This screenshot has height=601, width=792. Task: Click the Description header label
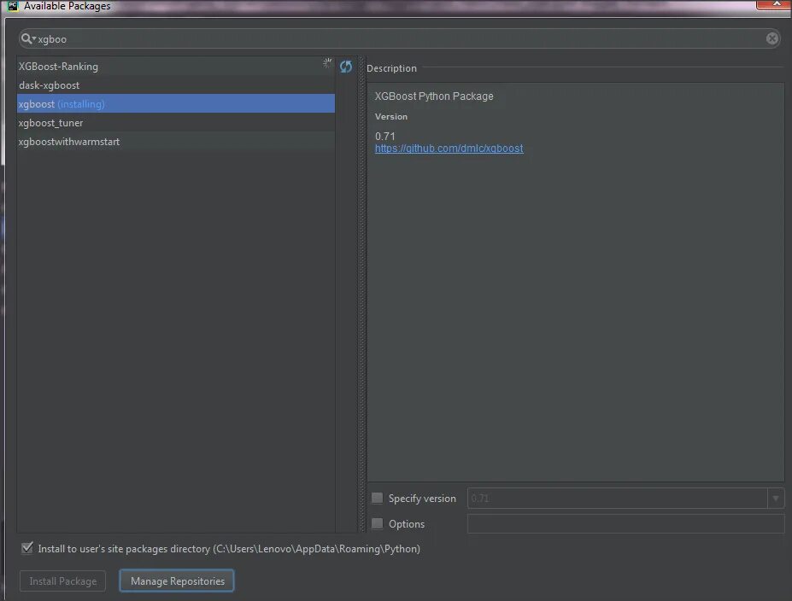click(391, 68)
